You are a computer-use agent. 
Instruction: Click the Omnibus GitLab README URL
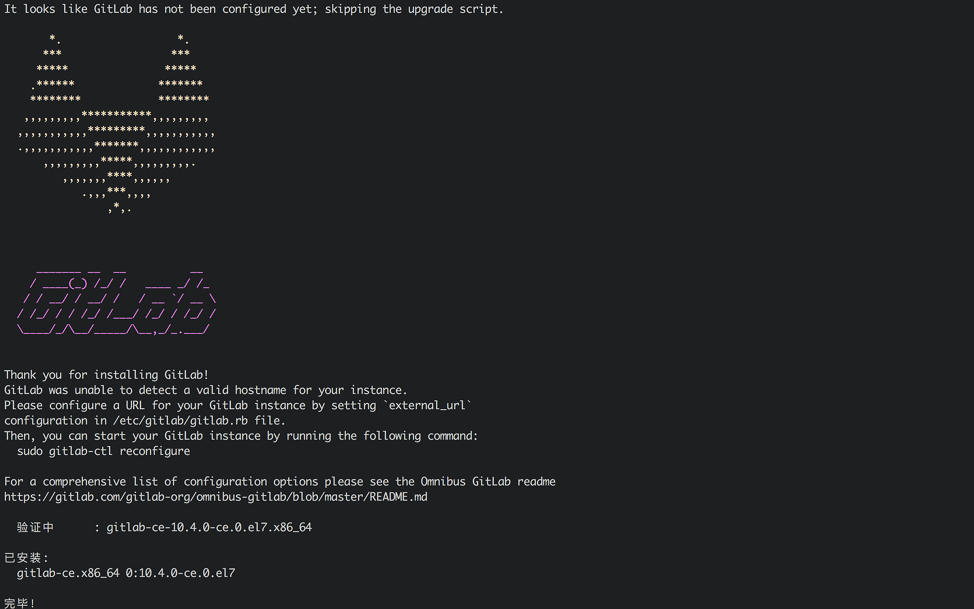pyautogui.click(x=216, y=497)
